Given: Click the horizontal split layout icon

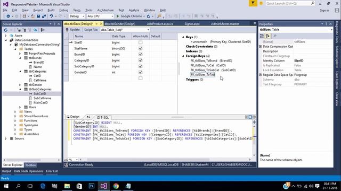Looking at the screenshot, I should tap(250, 117).
